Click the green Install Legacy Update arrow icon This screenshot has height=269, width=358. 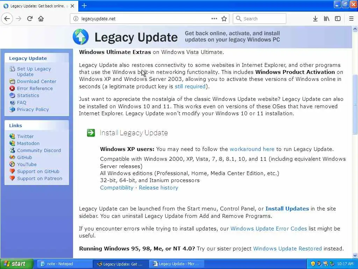tap(91, 133)
